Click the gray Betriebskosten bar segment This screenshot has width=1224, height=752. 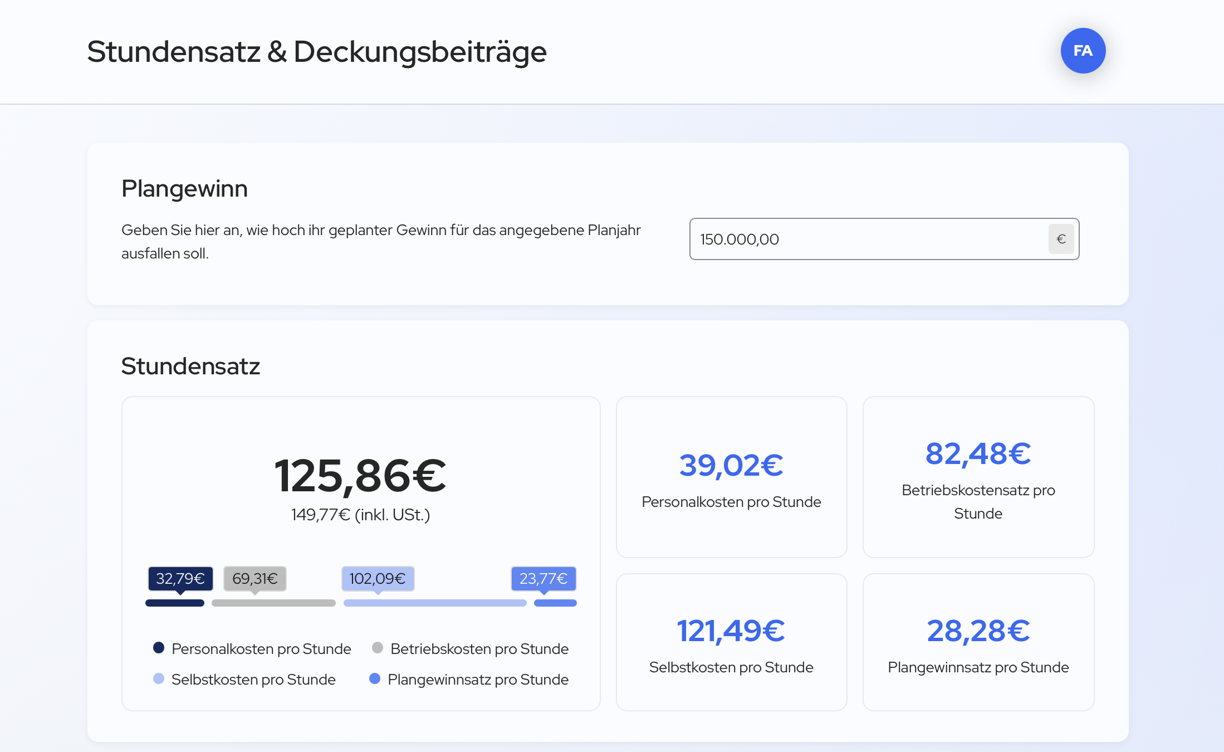pyautogui.click(x=273, y=603)
